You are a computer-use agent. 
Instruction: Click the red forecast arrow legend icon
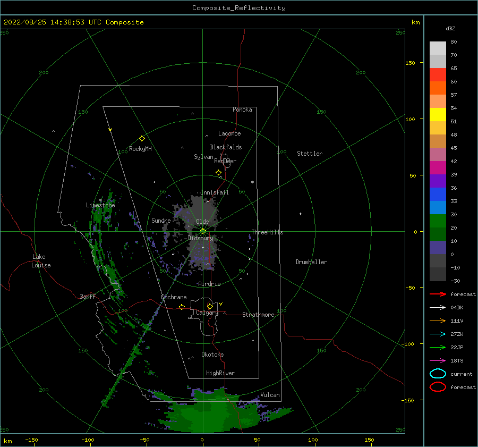[438, 294]
